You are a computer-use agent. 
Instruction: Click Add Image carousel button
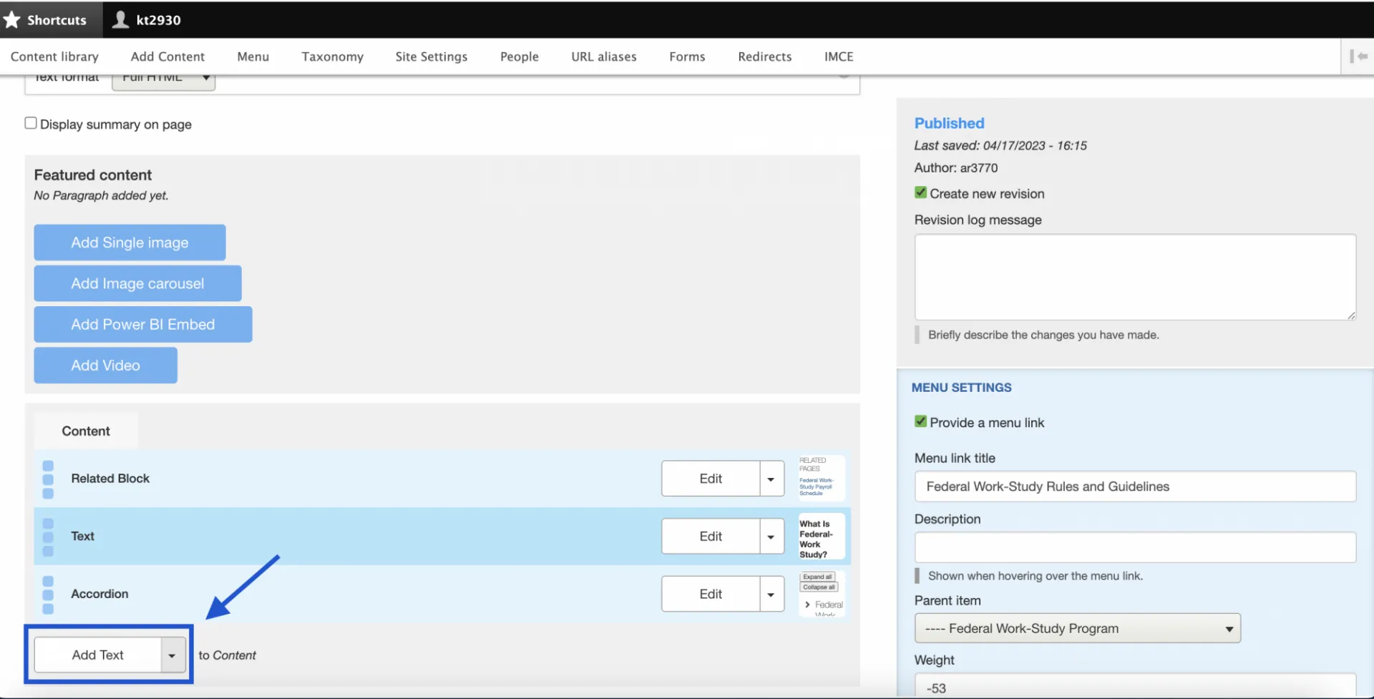click(137, 283)
